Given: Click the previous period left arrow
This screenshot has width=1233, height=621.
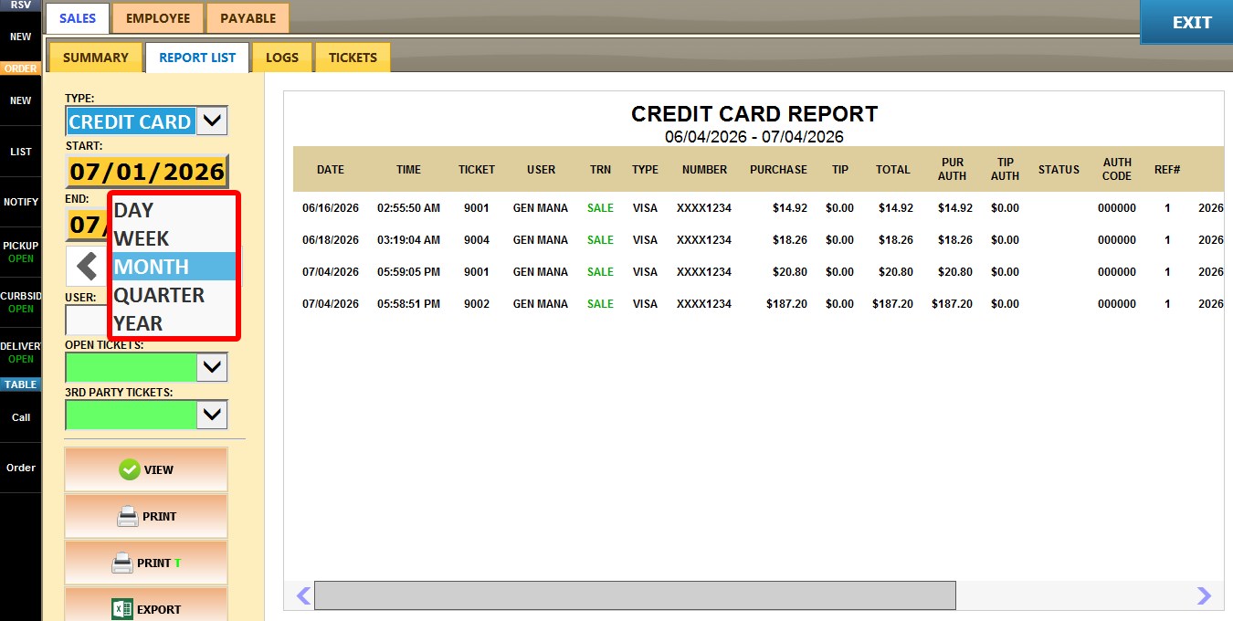Looking at the screenshot, I should pyautogui.click(x=87, y=267).
